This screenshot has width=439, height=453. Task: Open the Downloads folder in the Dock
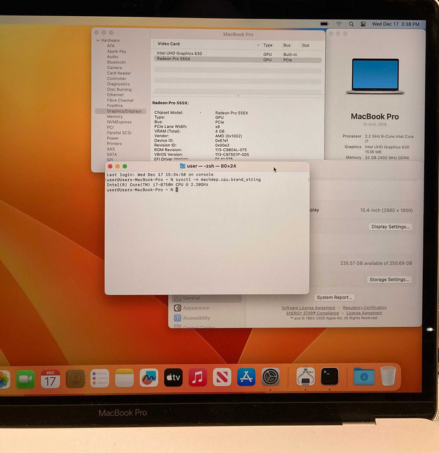click(364, 376)
